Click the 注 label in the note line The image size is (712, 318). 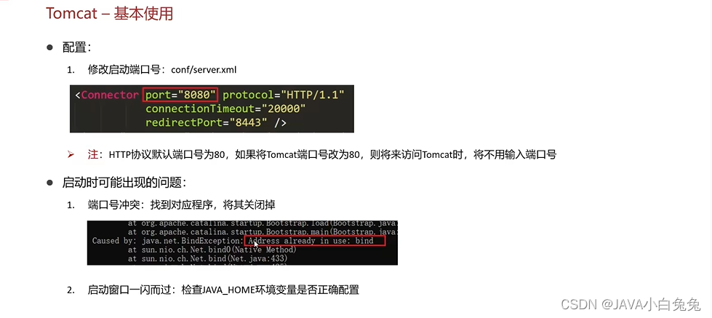92,155
